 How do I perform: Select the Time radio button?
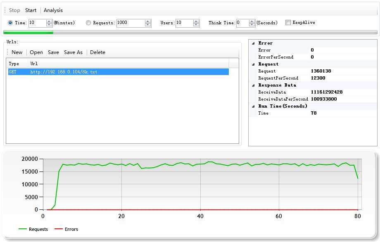10,23
